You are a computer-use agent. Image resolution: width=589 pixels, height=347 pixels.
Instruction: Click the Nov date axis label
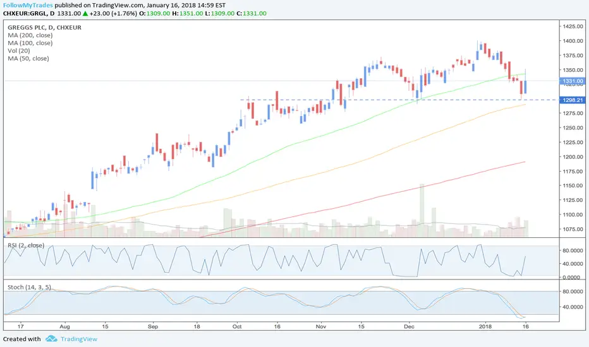[321, 326]
